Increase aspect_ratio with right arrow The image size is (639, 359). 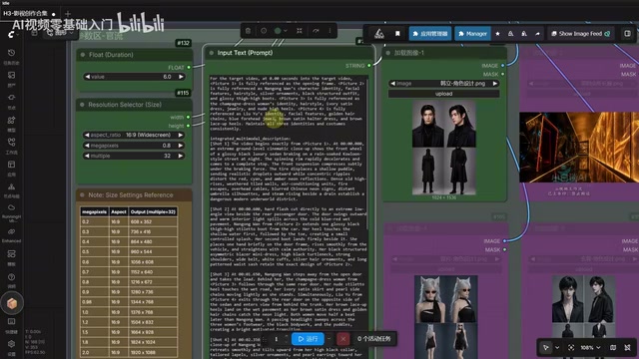click(181, 135)
